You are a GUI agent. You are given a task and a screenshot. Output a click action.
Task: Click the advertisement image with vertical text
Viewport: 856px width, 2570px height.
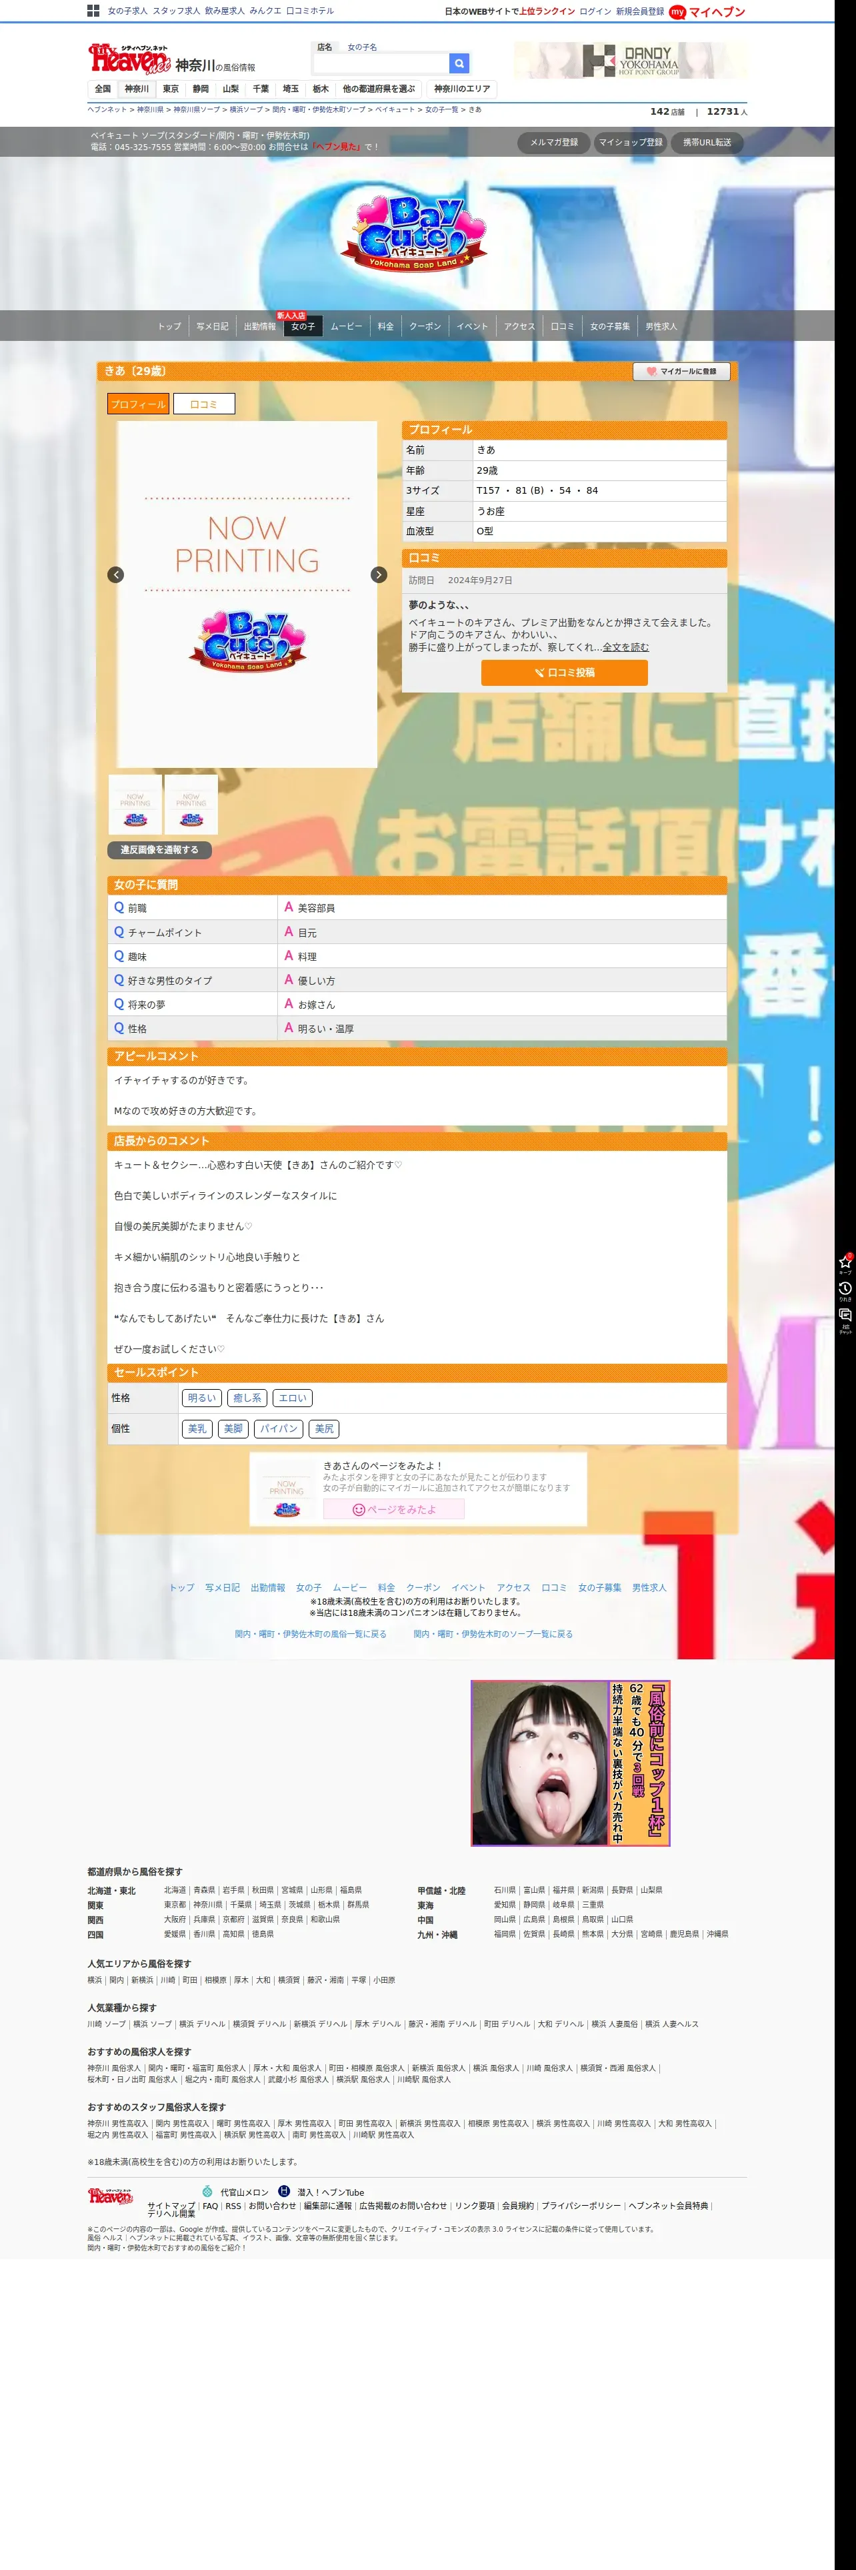tap(570, 1763)
